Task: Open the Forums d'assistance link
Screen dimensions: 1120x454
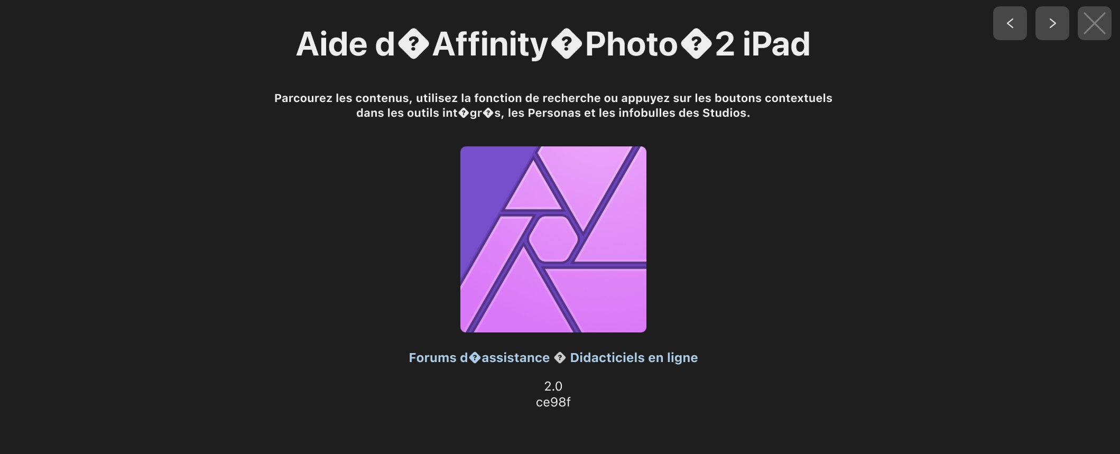Action: click(479, 358)
